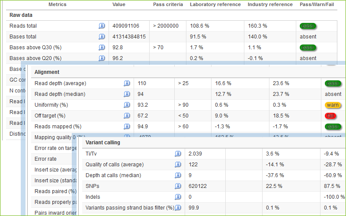The width and height of the screenshot is (346, 216).
Task: Click info icon beside Reads total
Action: pos(102,26)
